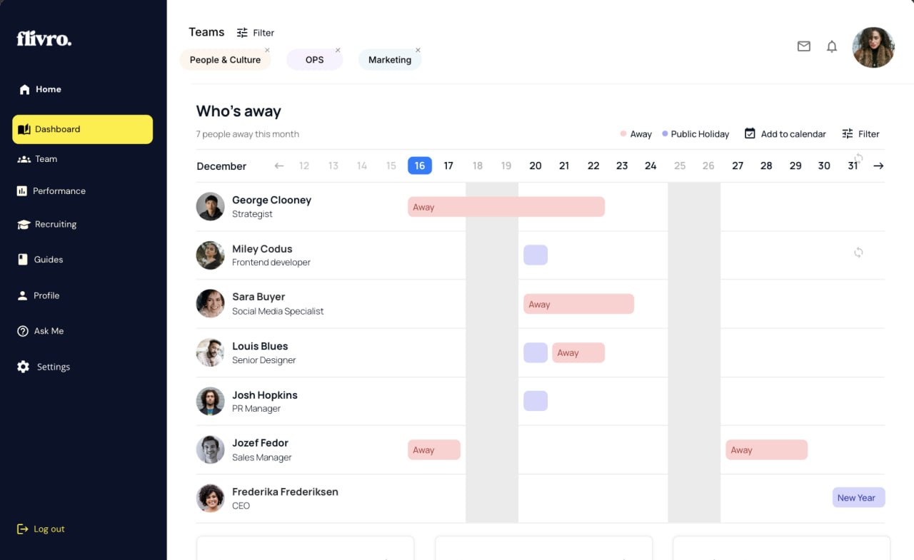Remove the Marketing team filter chip

pyautogui.click(x=418, y=50)
